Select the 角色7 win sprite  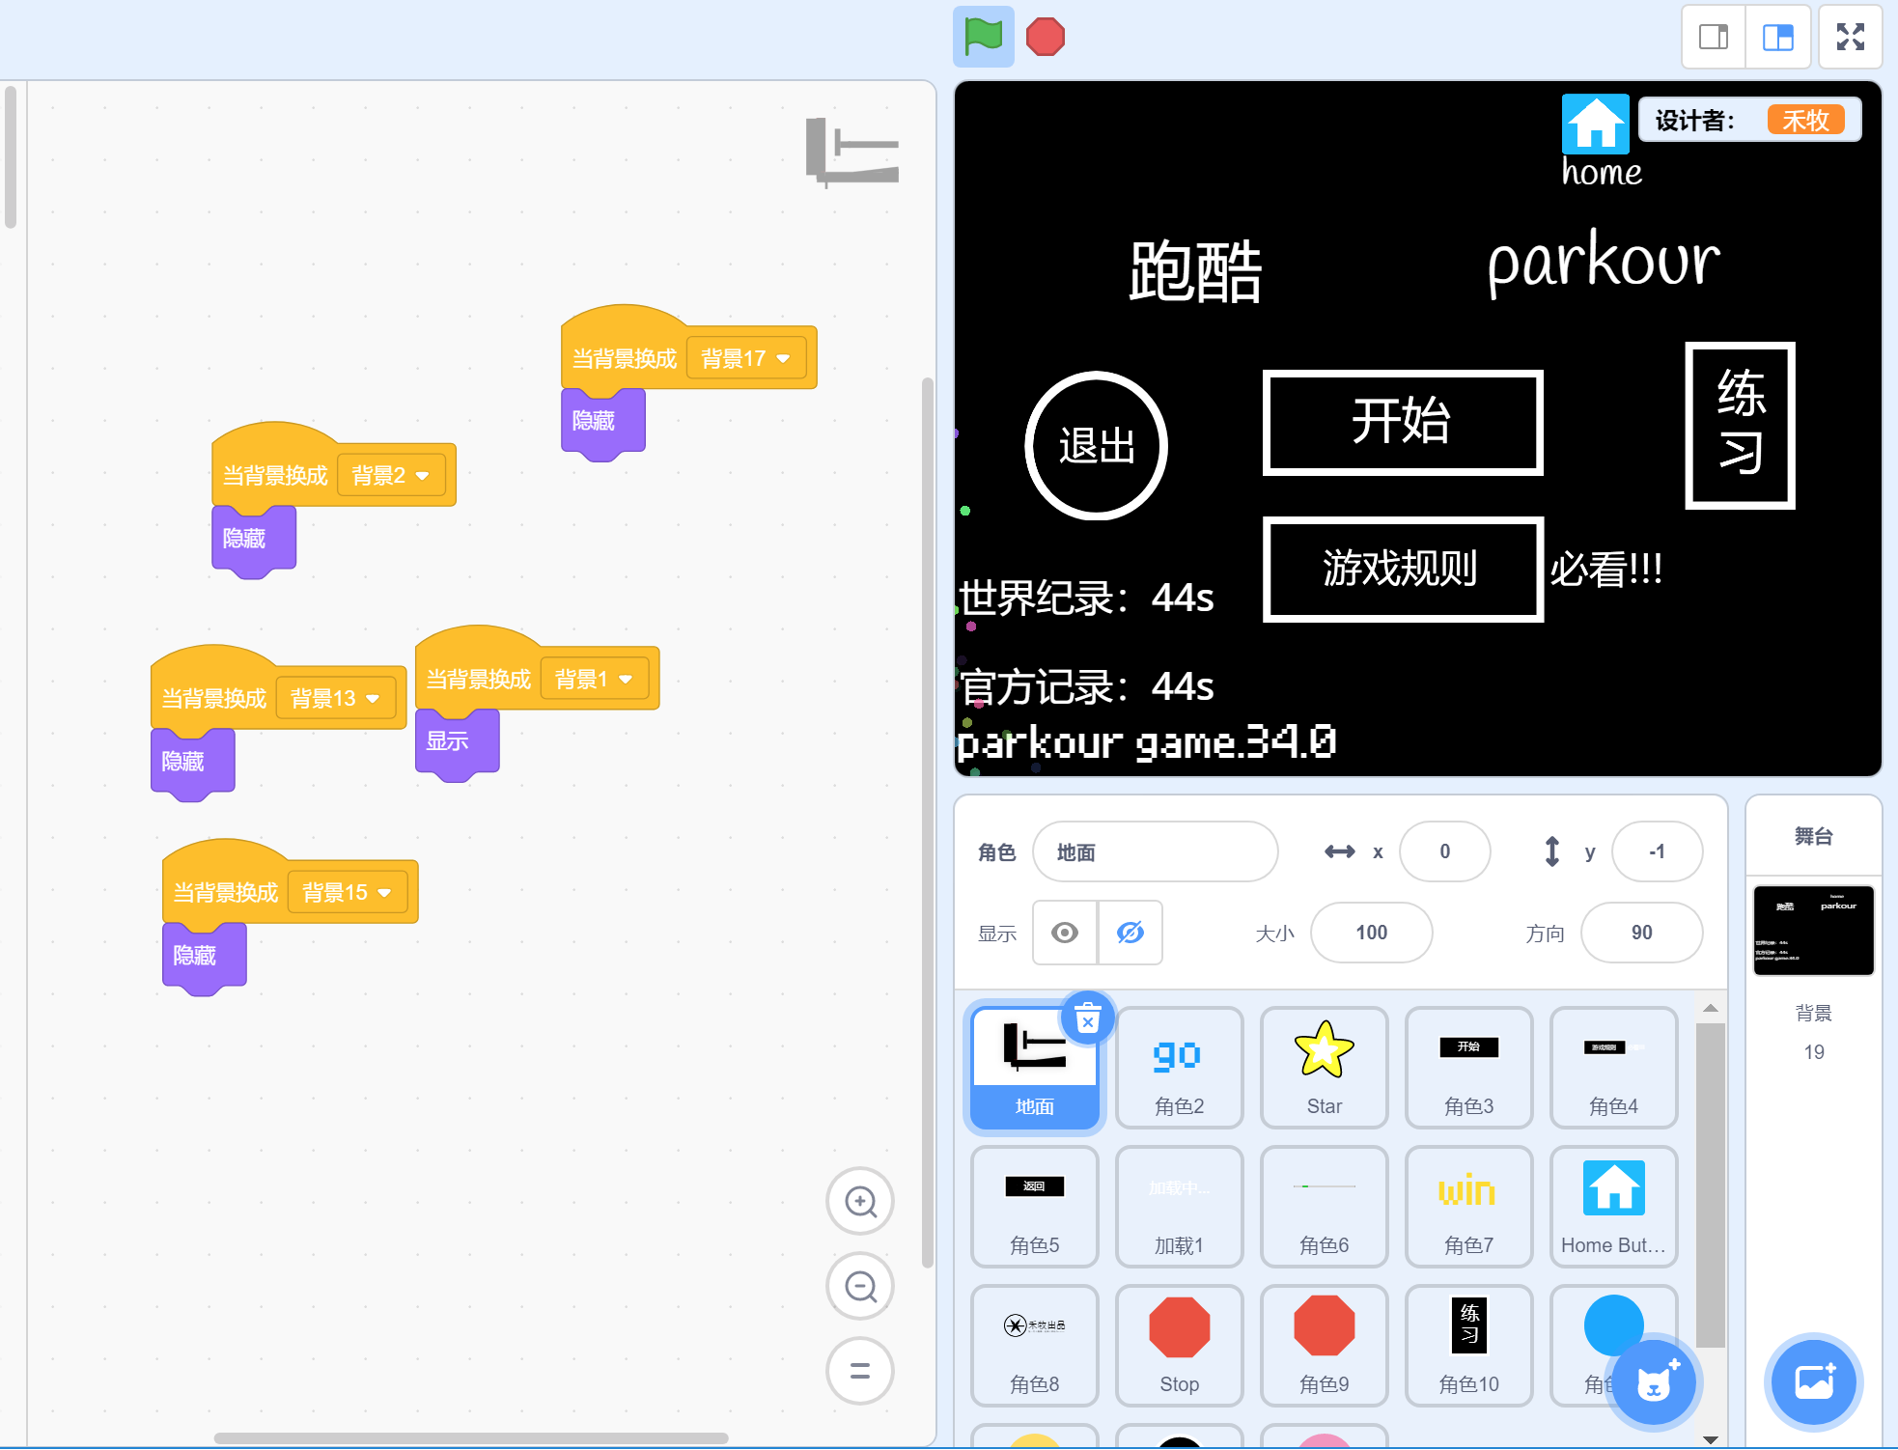(1468, 1207)
